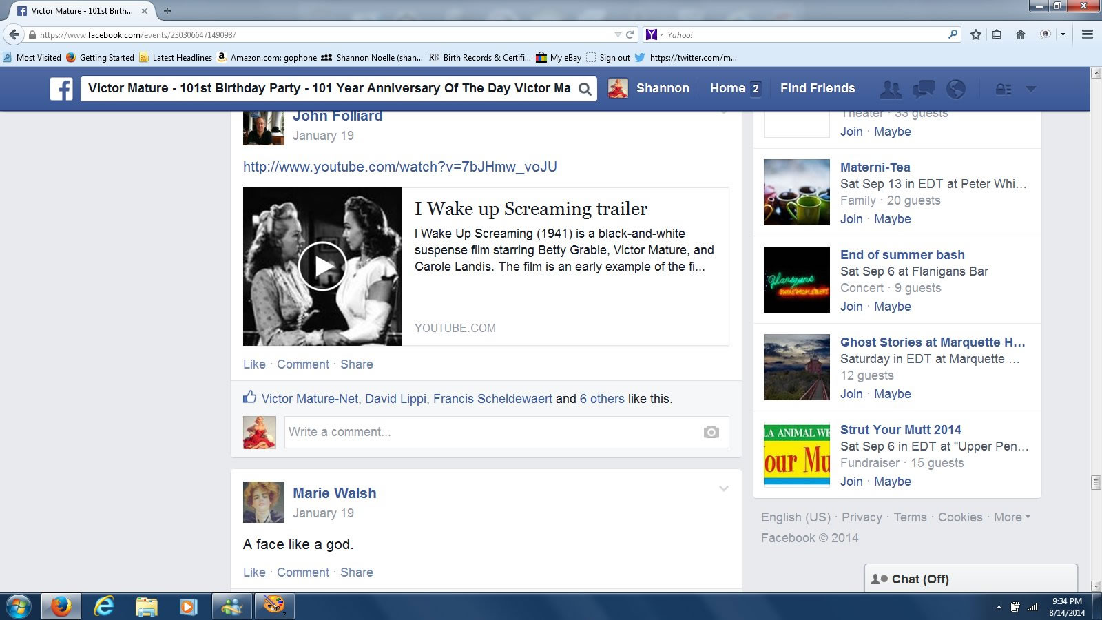Join the Strut Your Mutt 2014 event
Screen dimensions: 1102x620
(851, 482)
